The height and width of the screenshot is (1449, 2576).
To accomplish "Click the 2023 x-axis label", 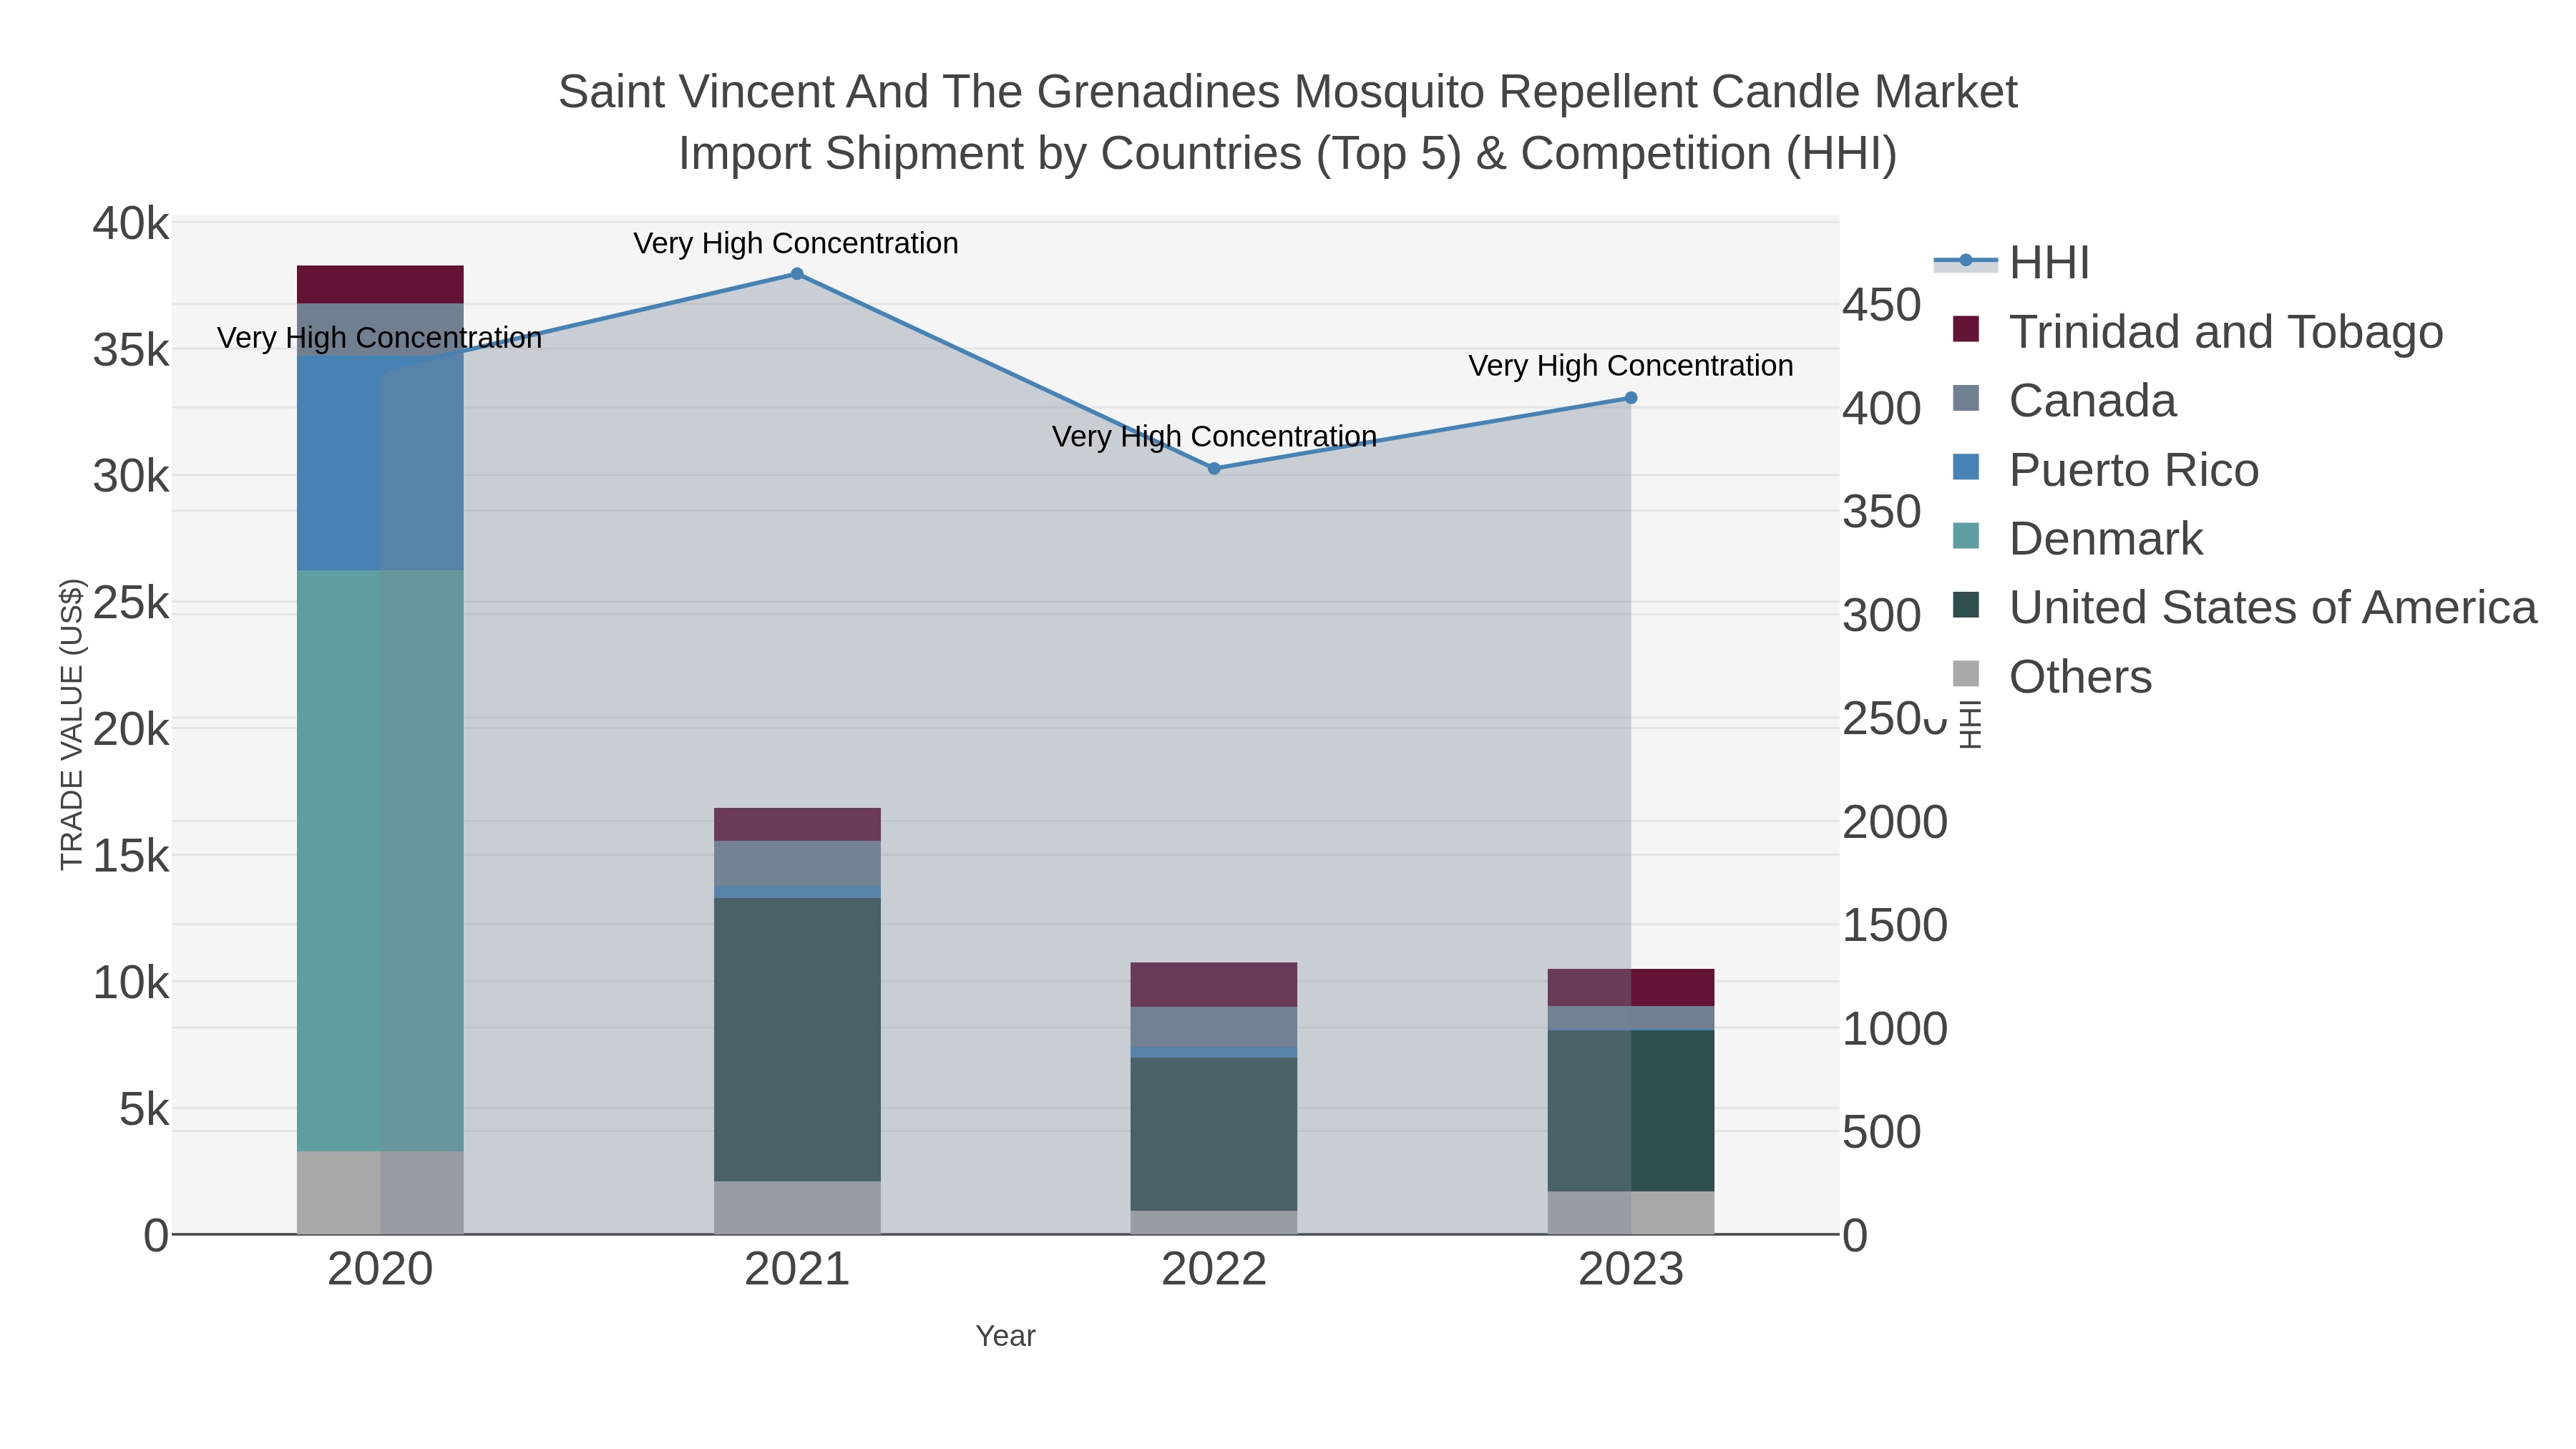I will [x=1631, y=1270].
